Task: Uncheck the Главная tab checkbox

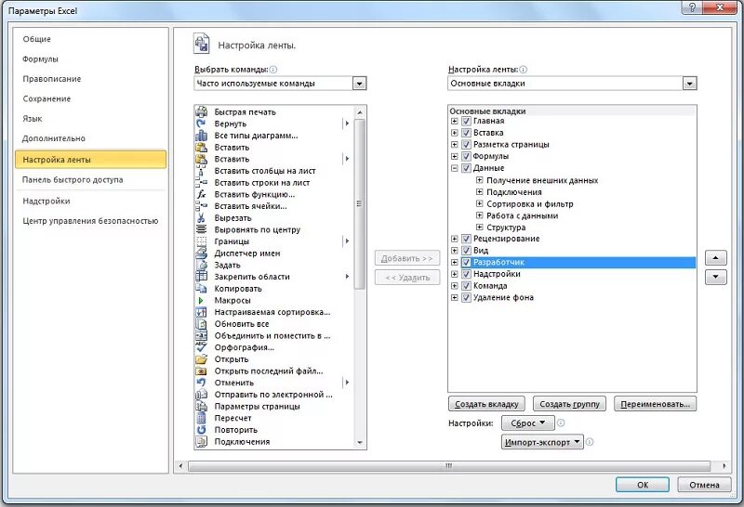Action: [x=467, y=121]
